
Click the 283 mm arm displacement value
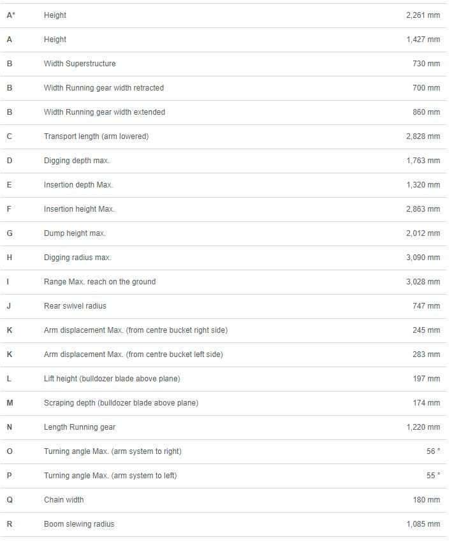pos(426,355)
